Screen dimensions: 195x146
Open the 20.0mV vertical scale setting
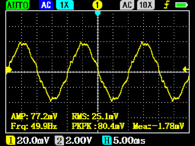(x=33, y=141)
